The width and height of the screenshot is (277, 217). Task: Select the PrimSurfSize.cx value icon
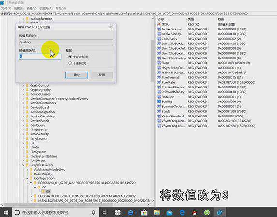(x=159, y=87)
